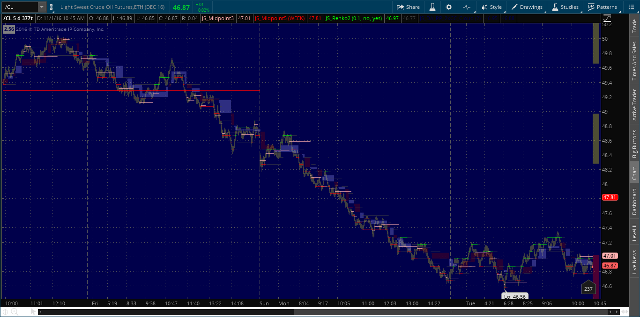The width and height of the screenshot is (640, 317).
Task: Click the pulse wave toolbar icon
Action: click(466, 7)
